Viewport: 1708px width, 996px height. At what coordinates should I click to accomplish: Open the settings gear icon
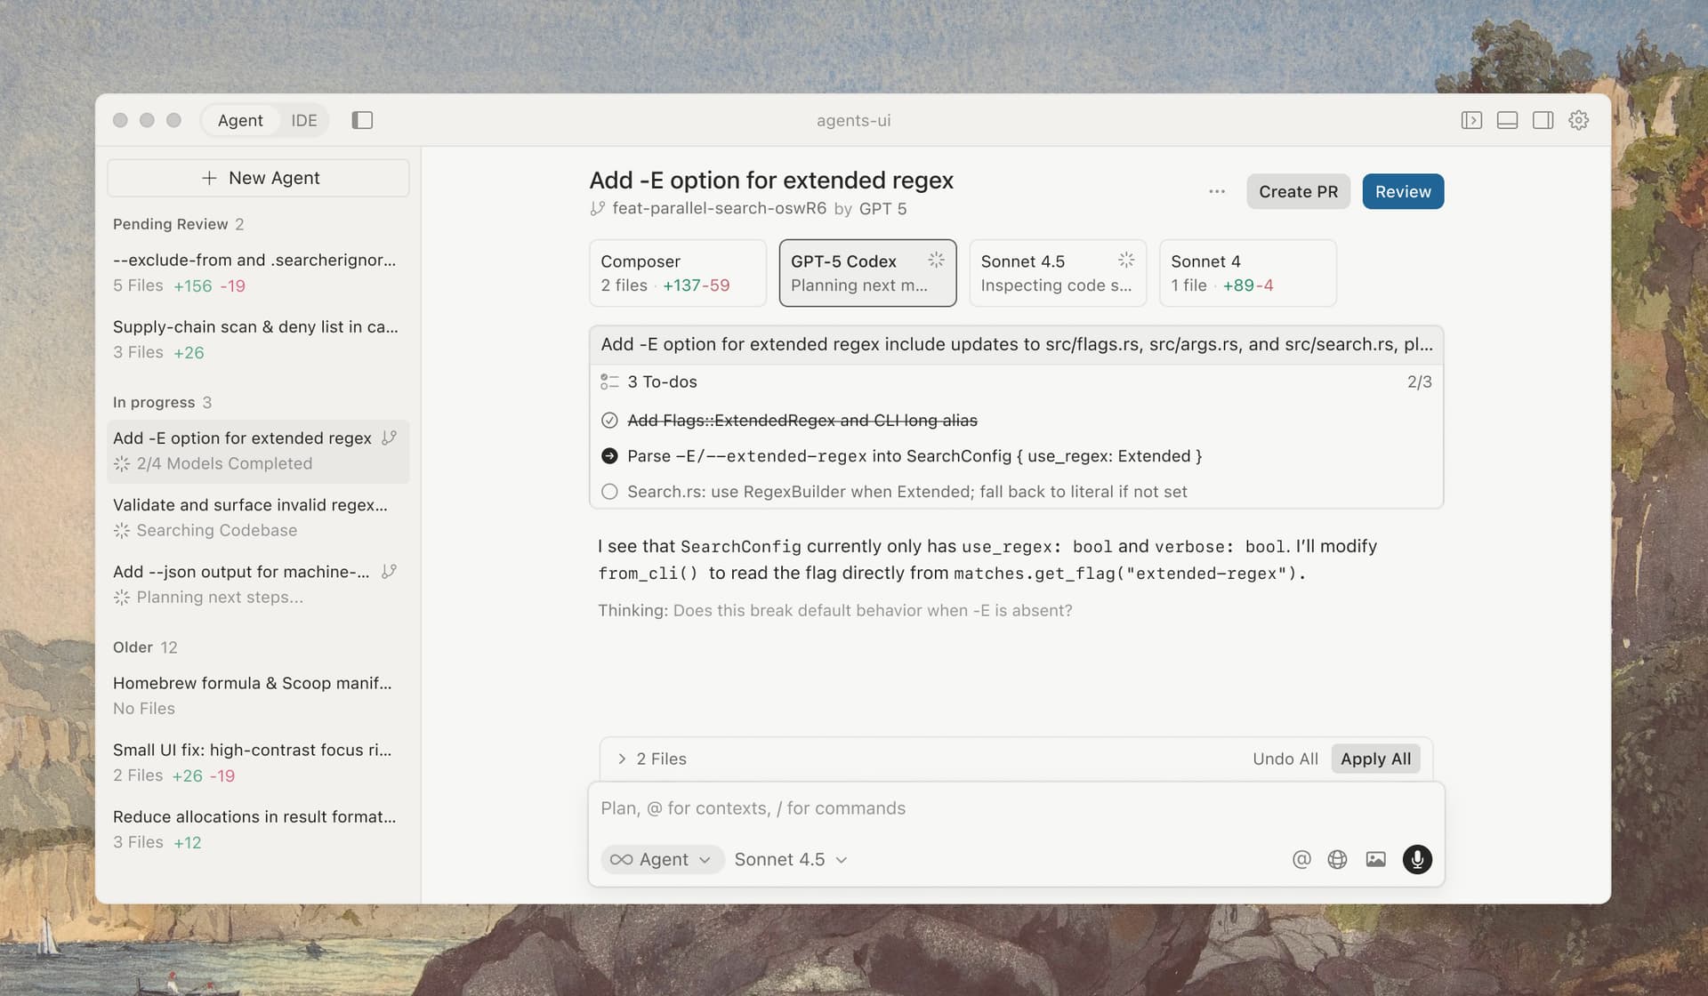1578,119
